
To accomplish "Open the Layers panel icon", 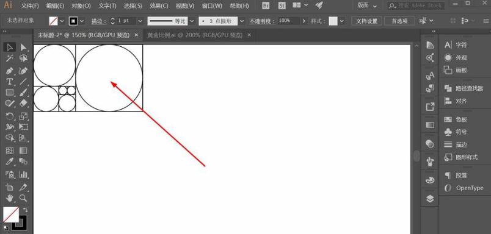I will tap(430, 199).
